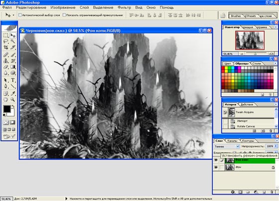279x201 pixels.
Task: Select the Rectangular Marquee tool
Action: pos(5,35)
